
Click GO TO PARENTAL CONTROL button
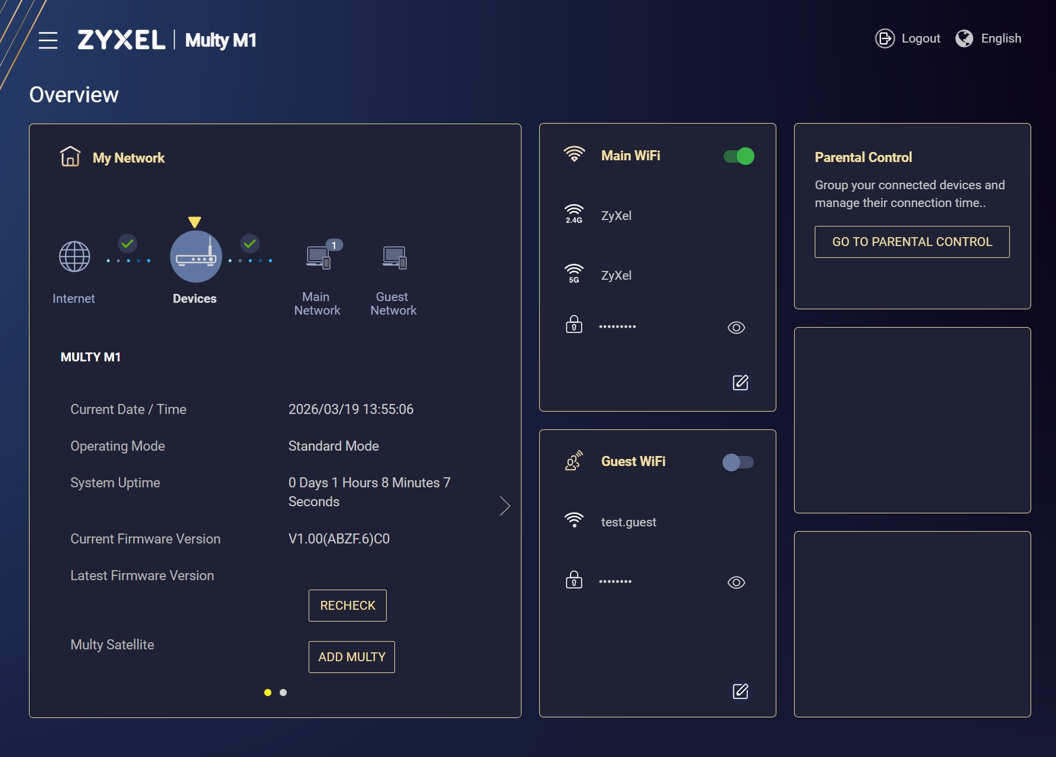click(x=912, y=242)
